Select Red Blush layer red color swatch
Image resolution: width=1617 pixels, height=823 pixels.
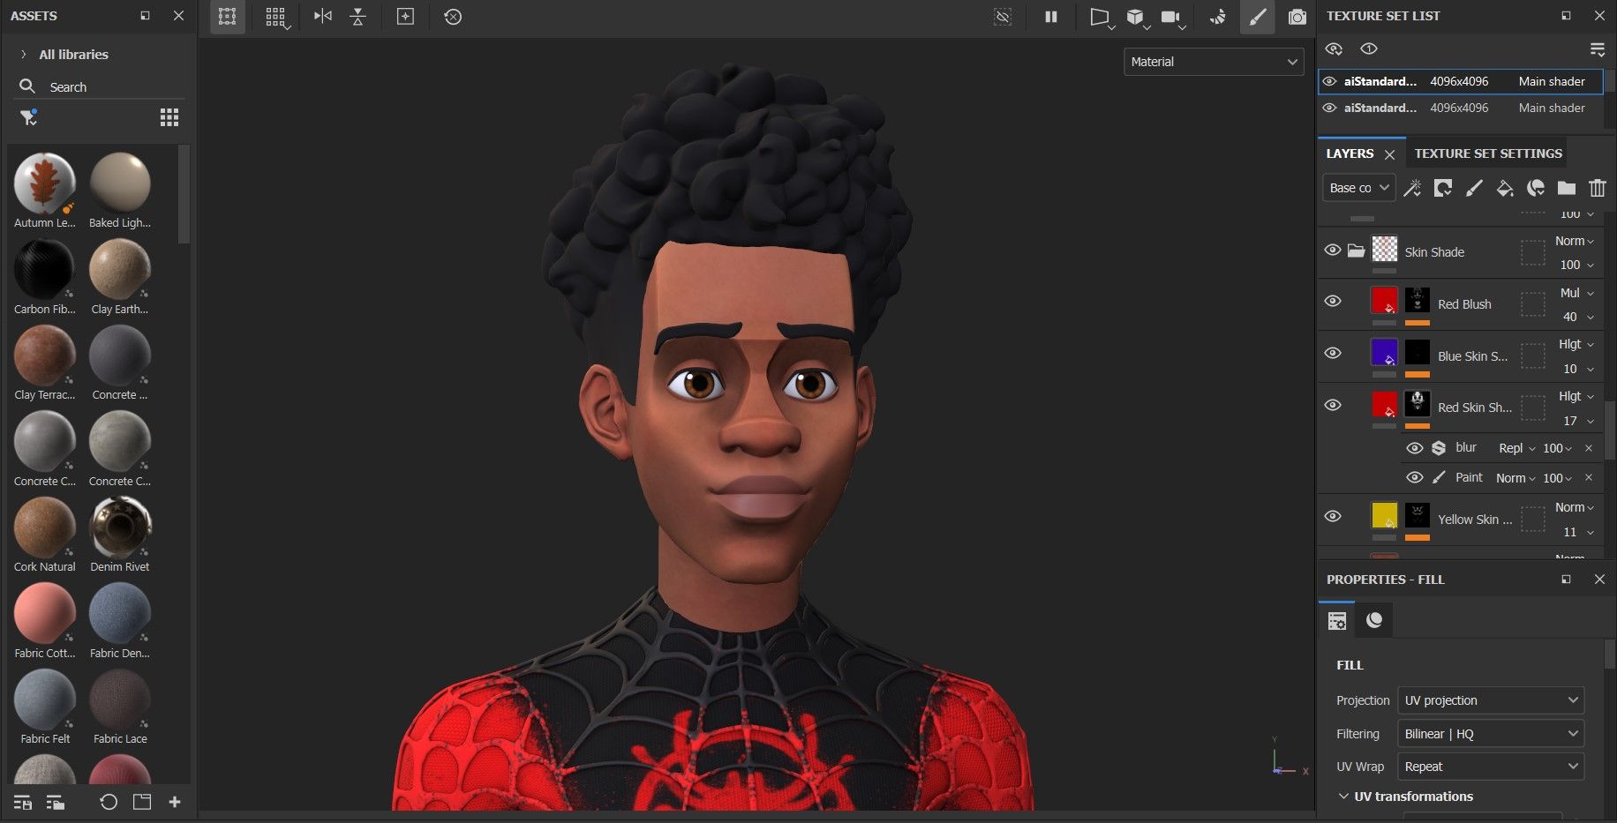[x=1384, y=301]
